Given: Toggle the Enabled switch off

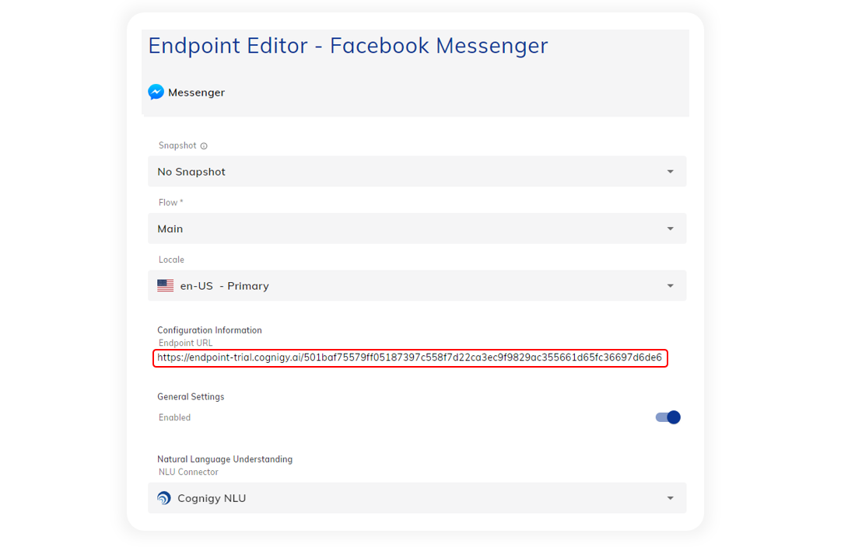Looking at the screenshot, I should 668,417.
